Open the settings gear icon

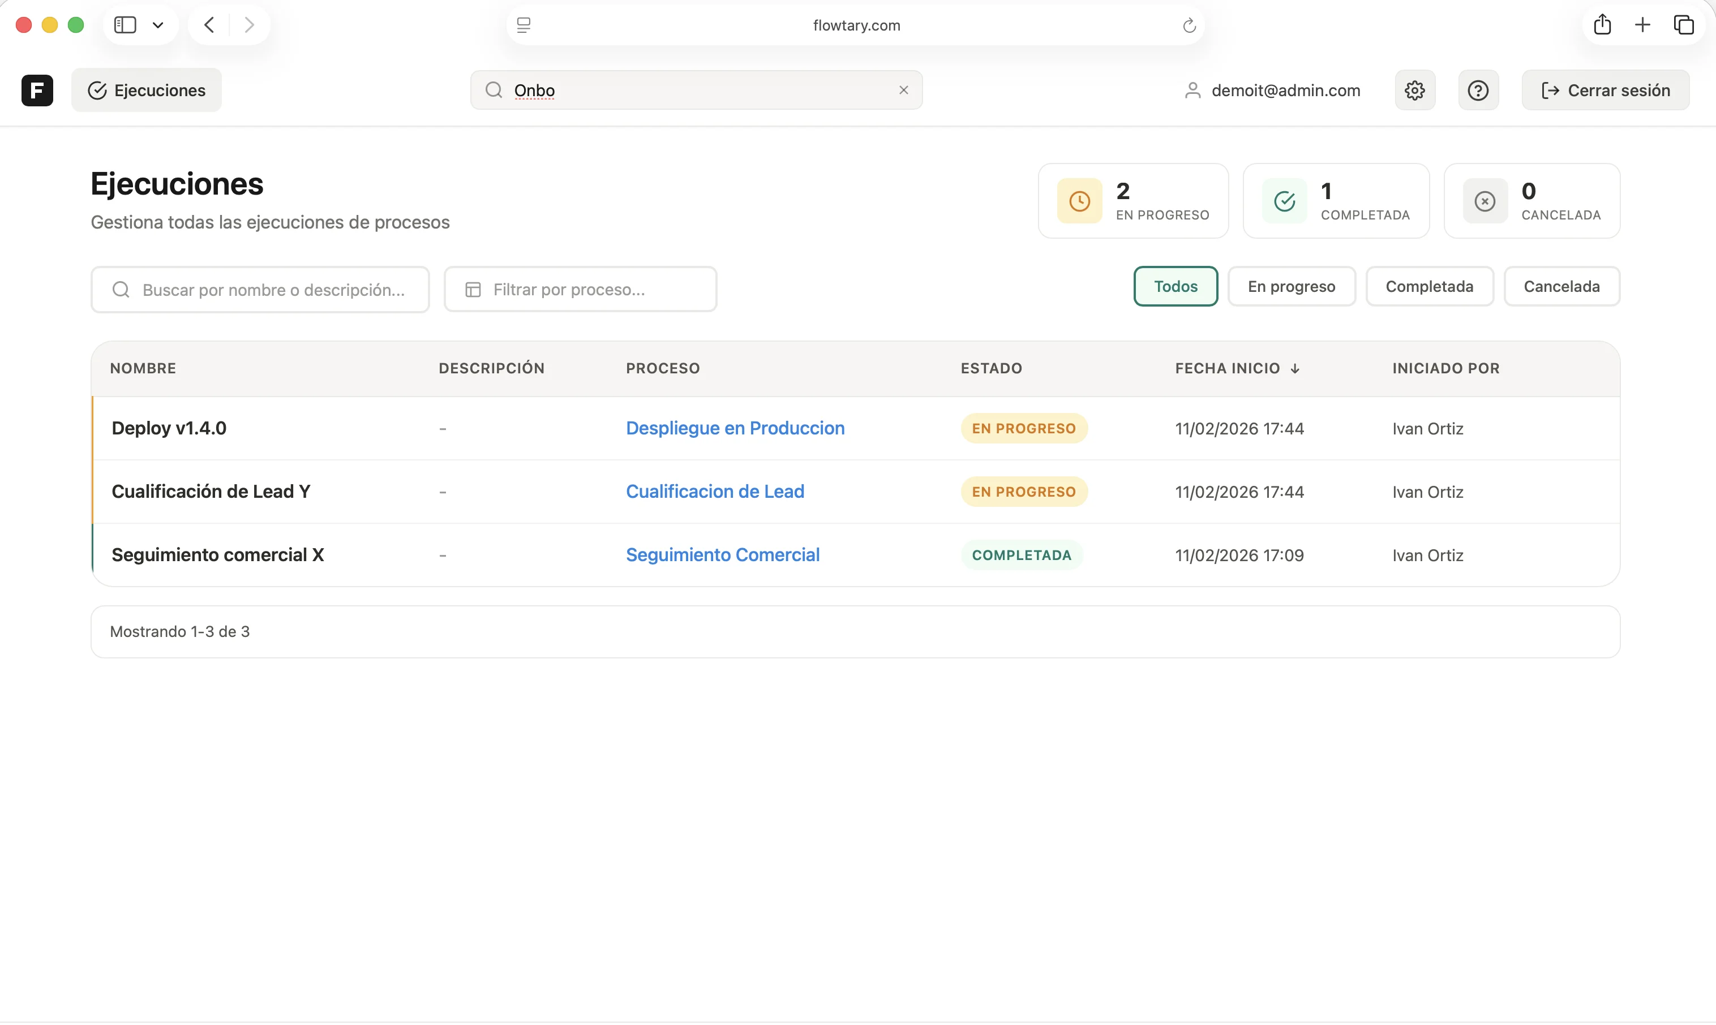(x=1415, y=91)
